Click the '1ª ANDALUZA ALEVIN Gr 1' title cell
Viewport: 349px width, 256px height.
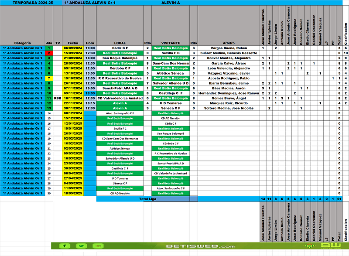pyautogui.click(x=90, y=3)
